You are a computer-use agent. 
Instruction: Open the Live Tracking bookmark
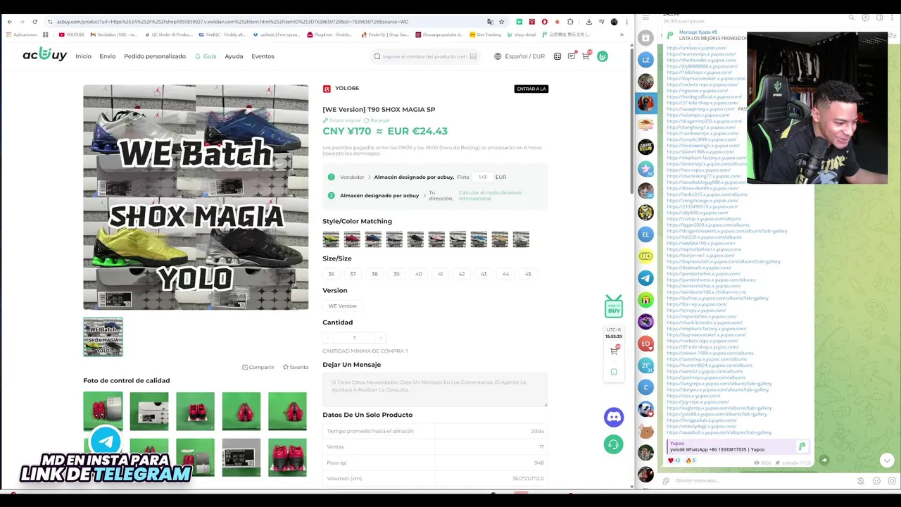486,35
